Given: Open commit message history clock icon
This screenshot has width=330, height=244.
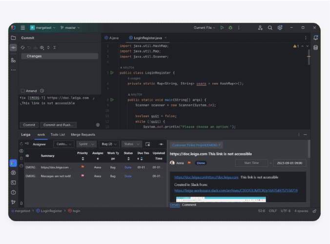Looking at the screenshot, I should coord(42,91).
